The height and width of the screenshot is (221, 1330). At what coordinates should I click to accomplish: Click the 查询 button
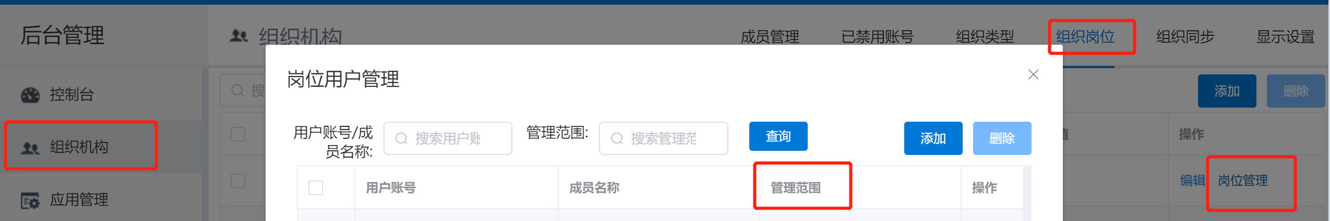778,136
